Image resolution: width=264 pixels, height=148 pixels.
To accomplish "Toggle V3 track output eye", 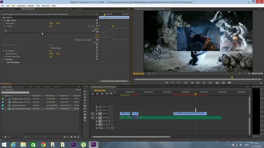I will pos(106,107).
